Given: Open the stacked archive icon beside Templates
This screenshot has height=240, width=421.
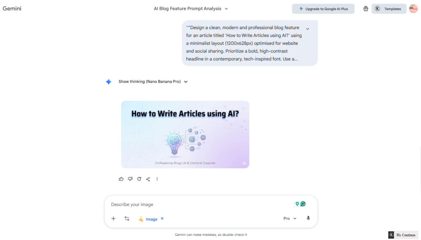Looking at the screenshot, I should (x=365, y=9).
